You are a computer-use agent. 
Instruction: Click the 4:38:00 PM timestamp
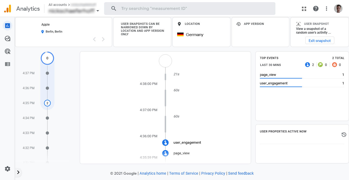pyautogui.click(x=149, y=84)
